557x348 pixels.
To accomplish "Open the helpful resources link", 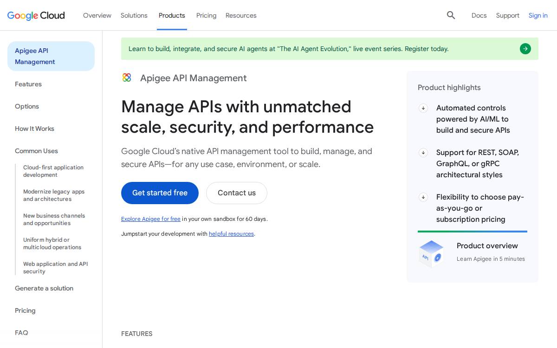I will coord(231,234).
